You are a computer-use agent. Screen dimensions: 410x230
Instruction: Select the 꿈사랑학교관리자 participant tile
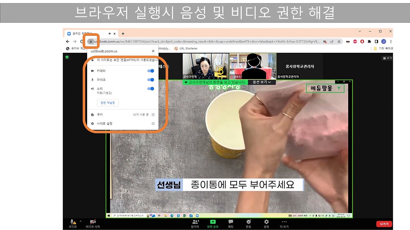(x=300, y=66)
